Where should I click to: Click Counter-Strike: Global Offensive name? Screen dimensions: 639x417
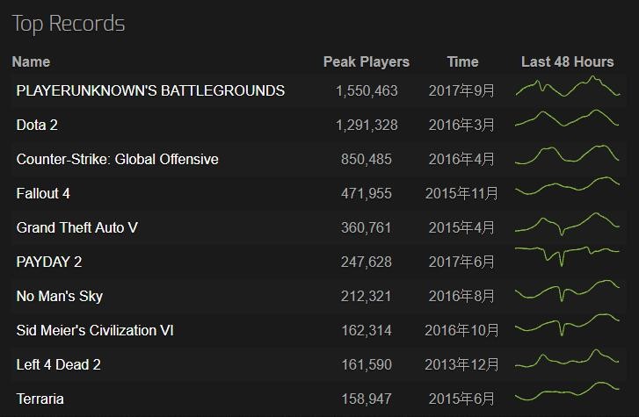(x=118, y=159)
